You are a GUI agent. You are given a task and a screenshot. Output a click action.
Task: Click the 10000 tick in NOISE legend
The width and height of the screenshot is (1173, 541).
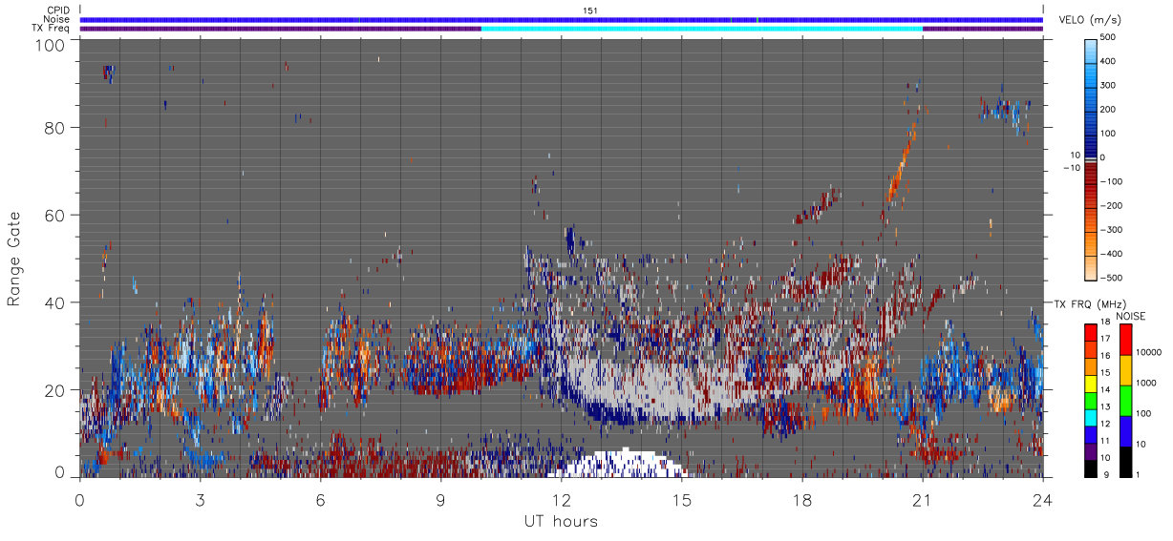[1149, 353]
